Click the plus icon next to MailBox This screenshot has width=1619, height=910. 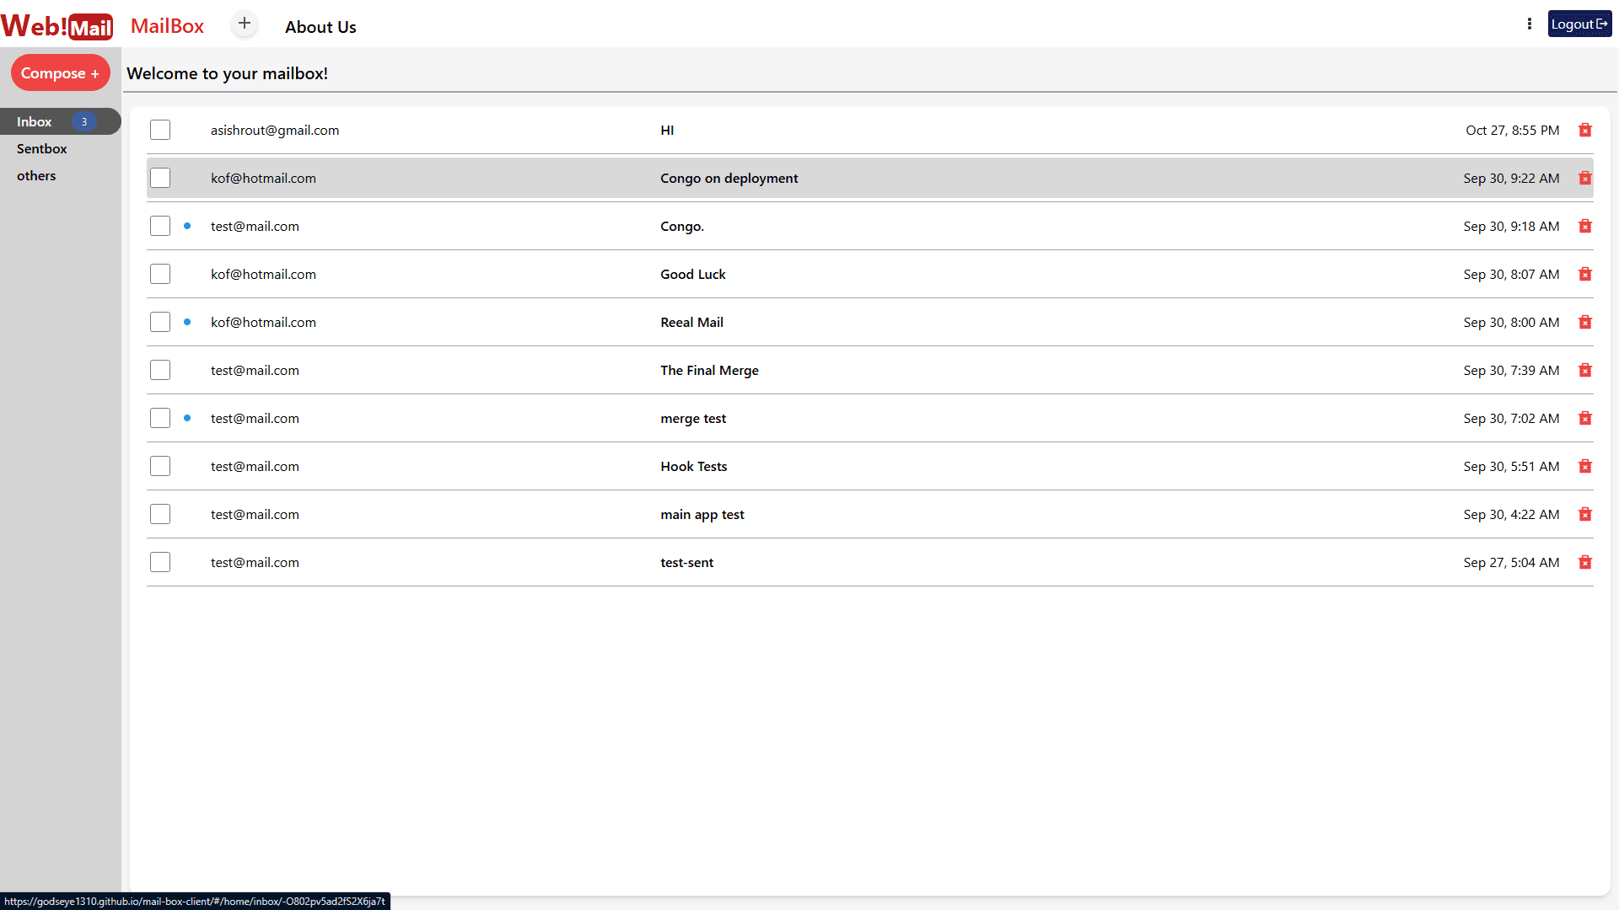click(244, 24)
